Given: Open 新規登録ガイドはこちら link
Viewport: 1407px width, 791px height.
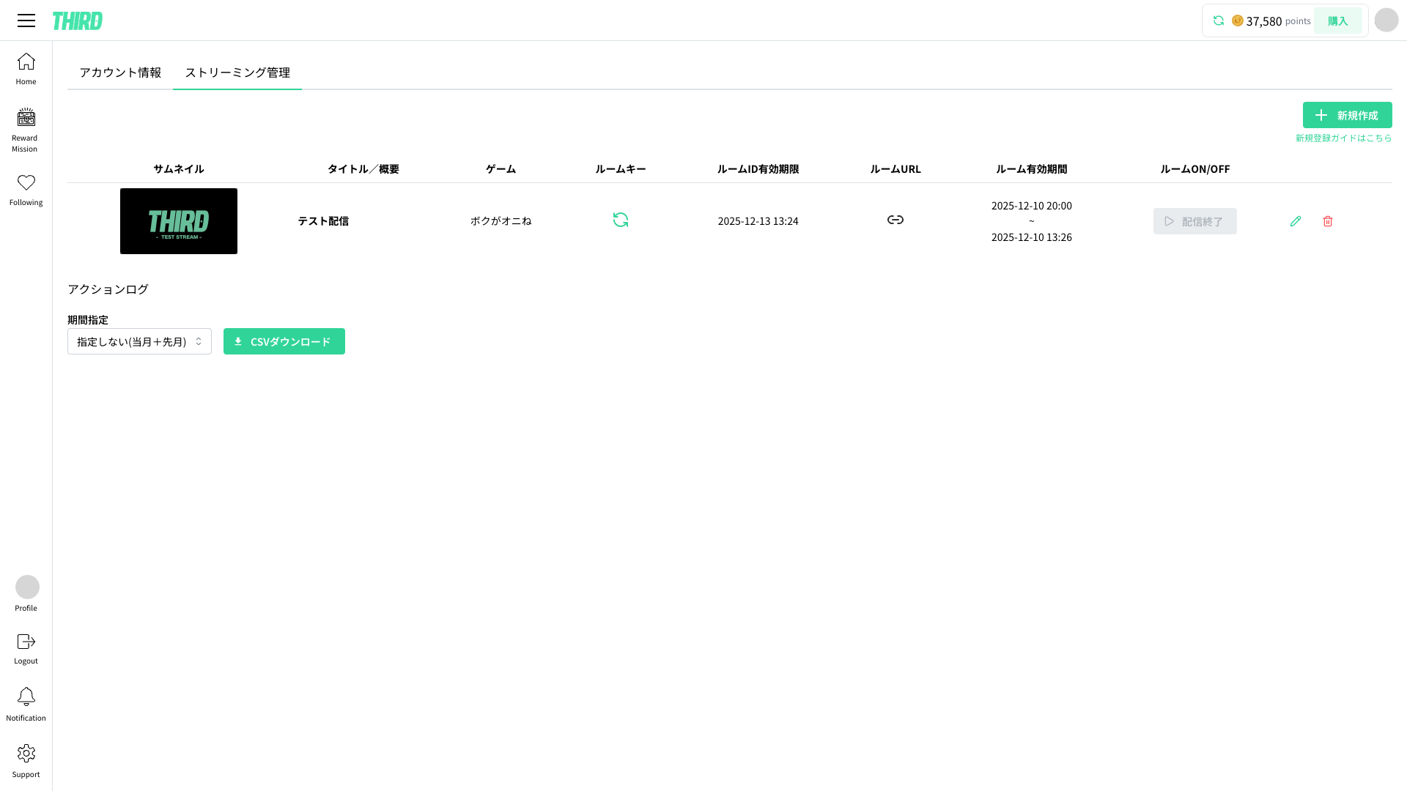Looking at the screenshot, I should 1343,138.
